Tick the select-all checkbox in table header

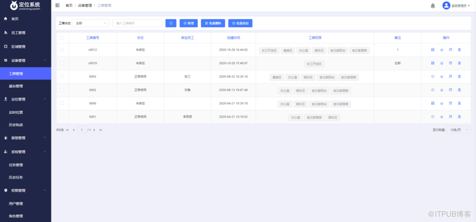[62, 38]
